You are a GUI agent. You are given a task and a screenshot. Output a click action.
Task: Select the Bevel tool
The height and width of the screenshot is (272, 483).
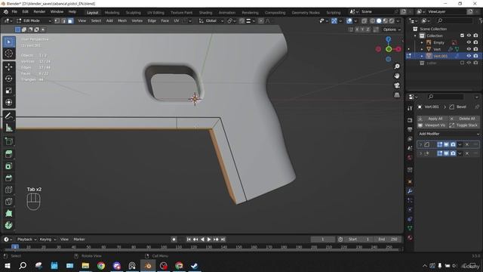(x=9, y=178)
